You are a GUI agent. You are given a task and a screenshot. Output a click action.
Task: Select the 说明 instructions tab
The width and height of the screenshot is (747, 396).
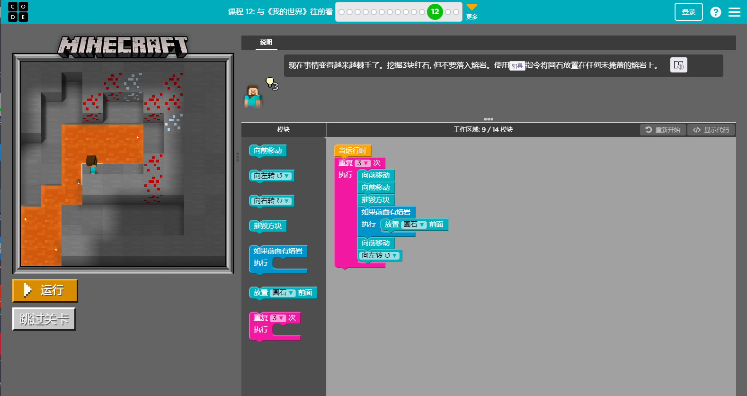(x=266, y=42)
